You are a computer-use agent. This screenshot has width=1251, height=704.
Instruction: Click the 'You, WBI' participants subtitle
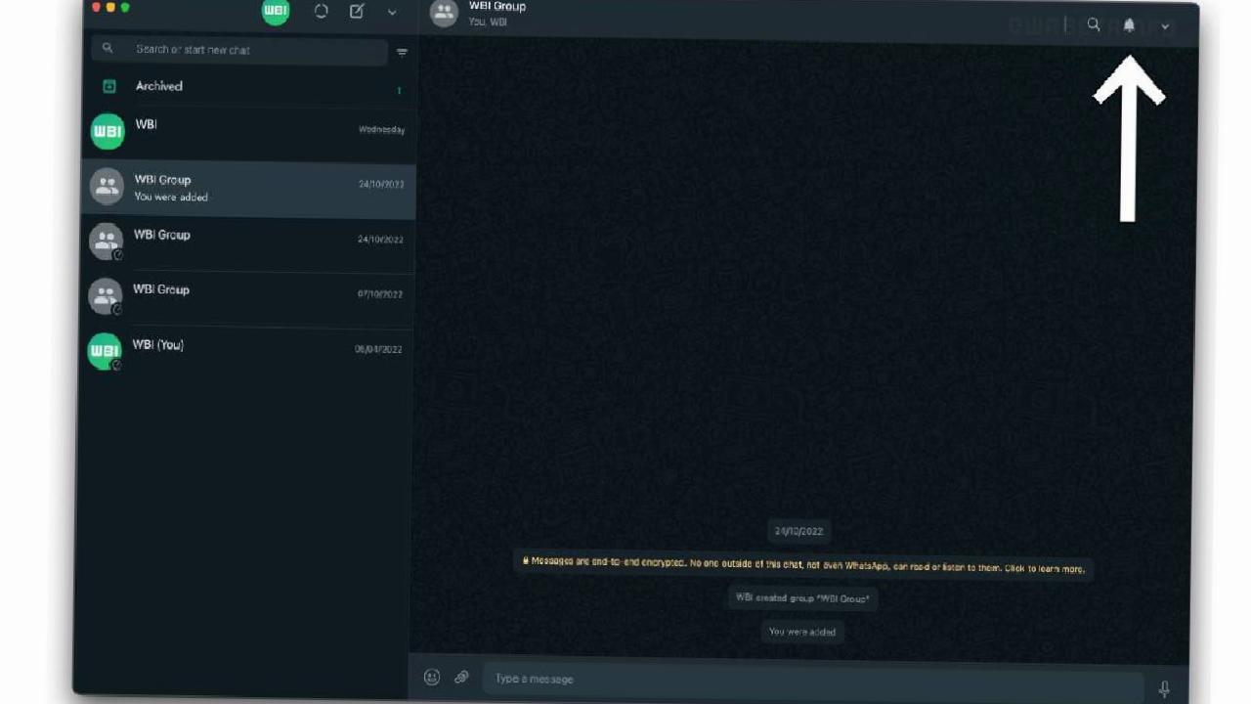(x=488, y=22)
